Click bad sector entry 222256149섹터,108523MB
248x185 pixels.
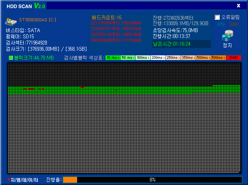pyautogui.click(x=116, y=34)
